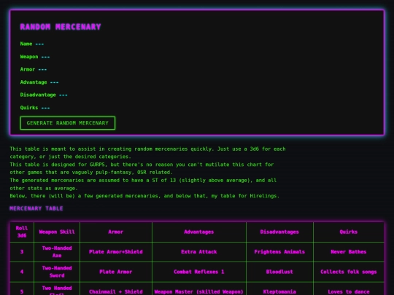Click the Roll 3d6 column header
Image resolution: width=394 pixels, height=295 pixels.
[x=22, y=232]
